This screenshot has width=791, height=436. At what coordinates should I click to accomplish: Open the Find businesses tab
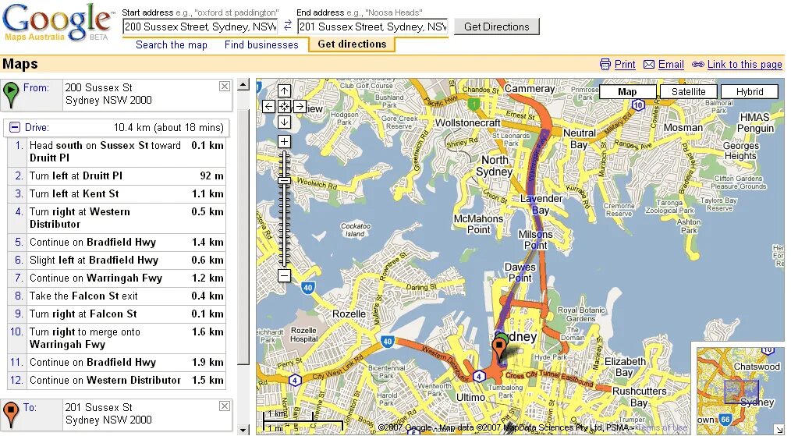click(261, 45)
